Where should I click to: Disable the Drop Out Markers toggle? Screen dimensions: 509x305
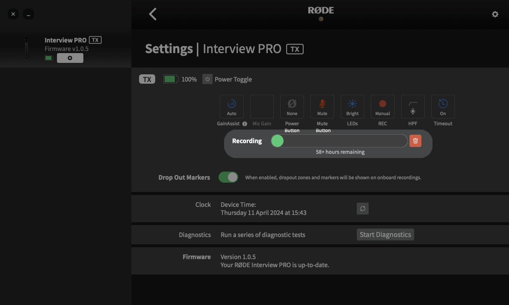pos(228,177)
